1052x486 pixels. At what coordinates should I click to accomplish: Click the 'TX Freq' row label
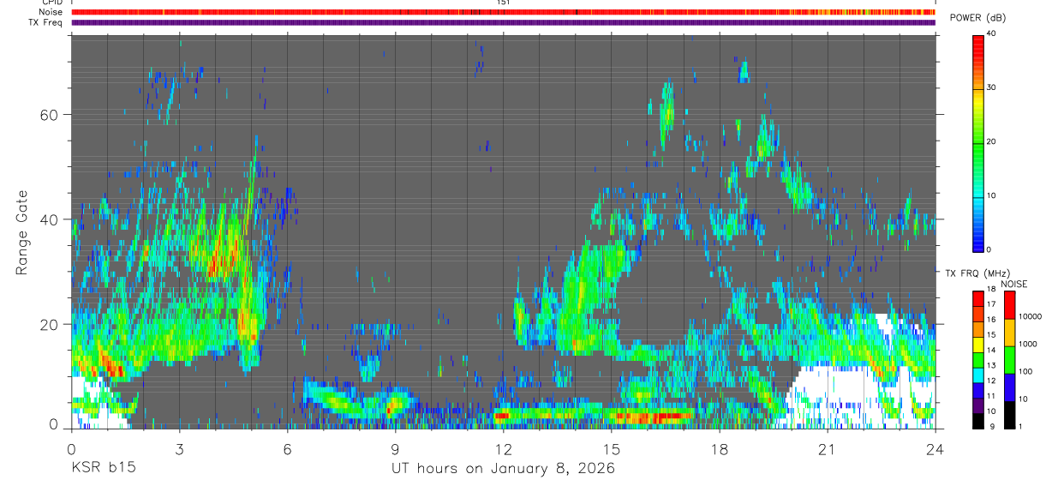click(45, 23)
